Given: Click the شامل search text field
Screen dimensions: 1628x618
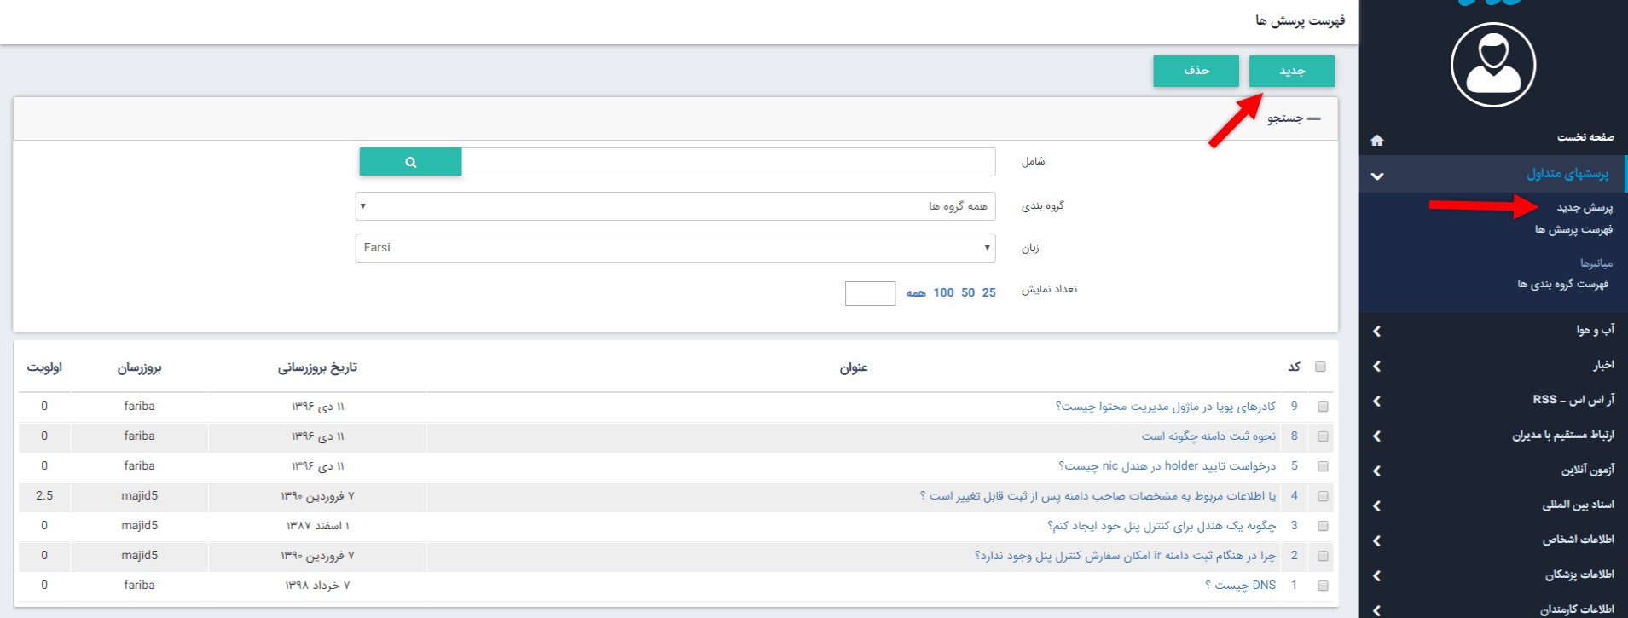Looking at the screenshot, I should (727, 162).
